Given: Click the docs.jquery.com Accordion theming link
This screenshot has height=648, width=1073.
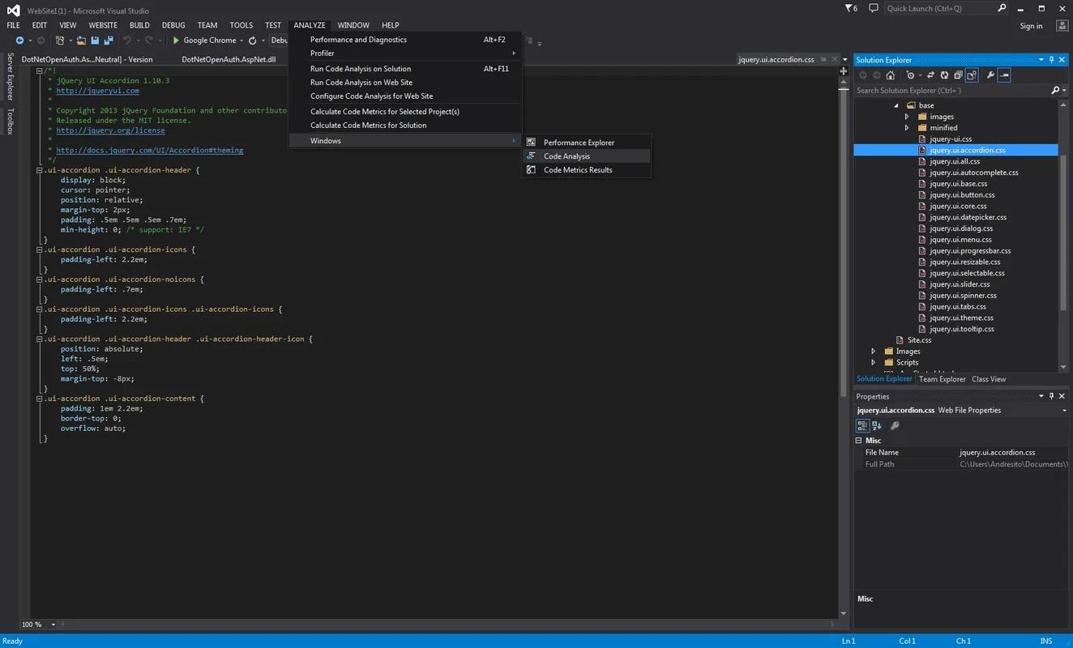Looking at the screenshot, I should (x=149, y=150).
